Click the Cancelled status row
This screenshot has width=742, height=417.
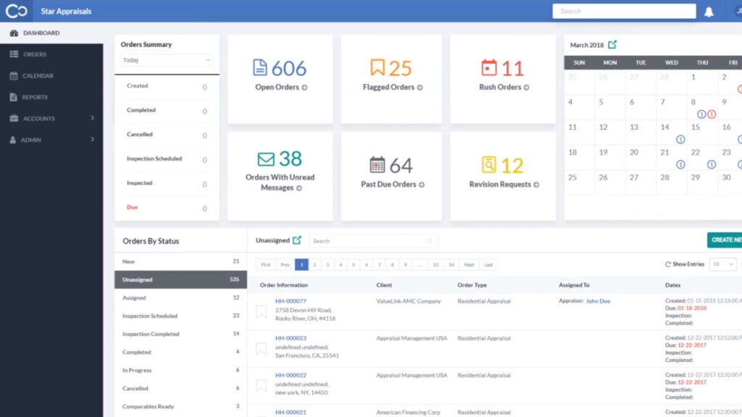click(180, 388)
